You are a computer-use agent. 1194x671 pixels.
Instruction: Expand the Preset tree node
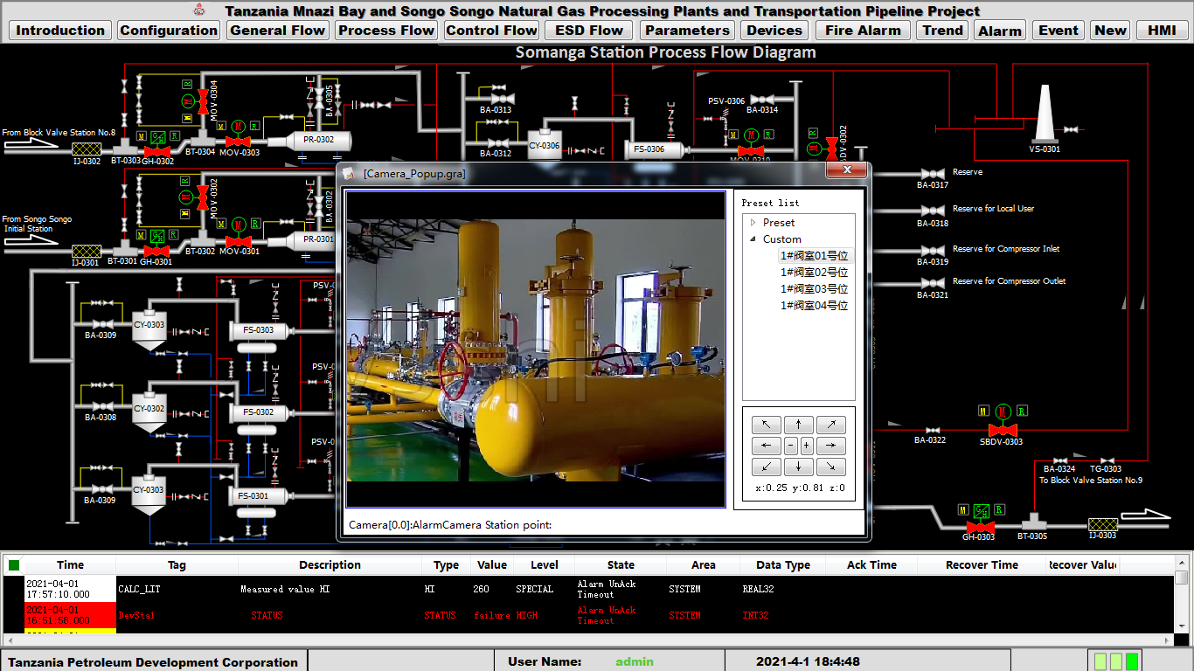pyautogui.click(x=753, y=223)
